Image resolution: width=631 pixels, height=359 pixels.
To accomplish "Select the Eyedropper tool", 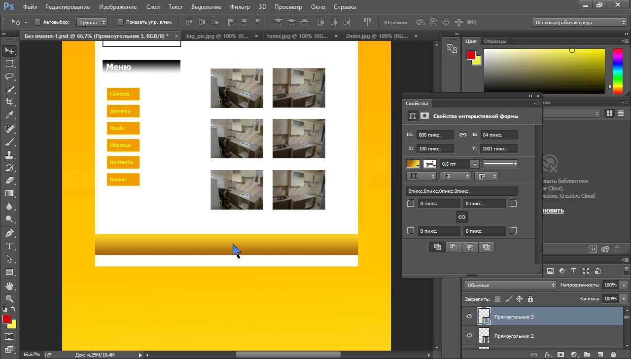I will [x=9, y=115].
